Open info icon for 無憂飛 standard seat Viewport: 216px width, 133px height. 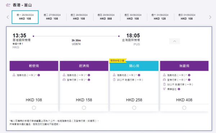pos(179,89)
